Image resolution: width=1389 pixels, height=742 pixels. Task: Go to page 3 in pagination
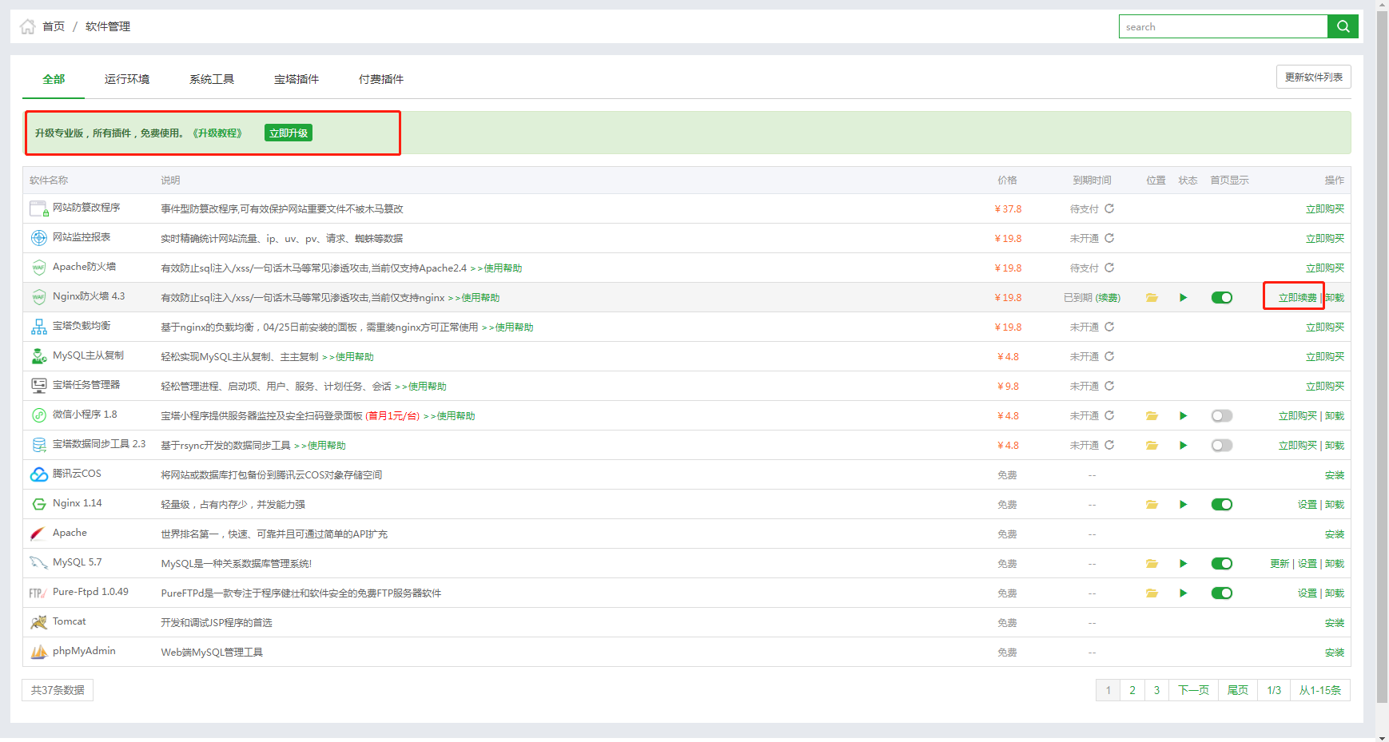pos(1156,690)
